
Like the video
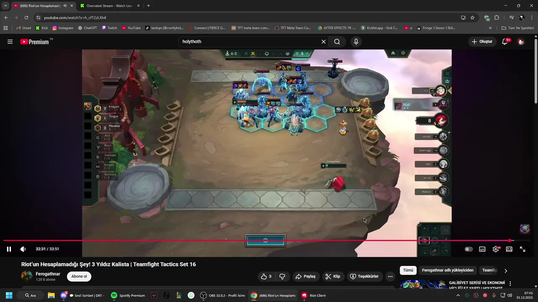266,276
